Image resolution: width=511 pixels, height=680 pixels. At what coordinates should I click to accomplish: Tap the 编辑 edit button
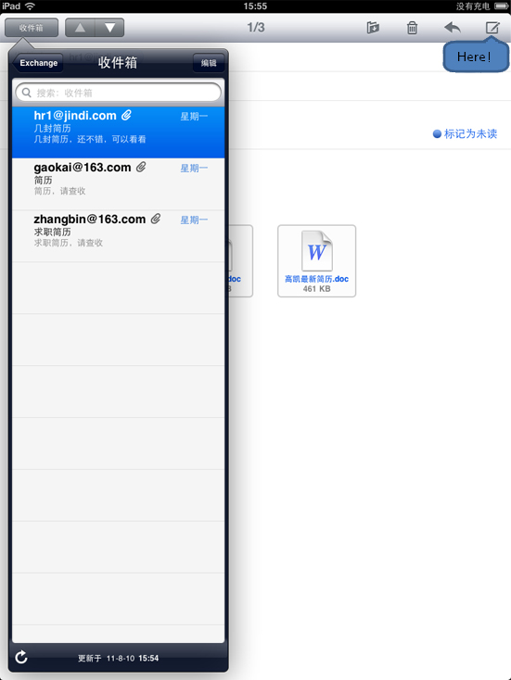pos(209,63)
